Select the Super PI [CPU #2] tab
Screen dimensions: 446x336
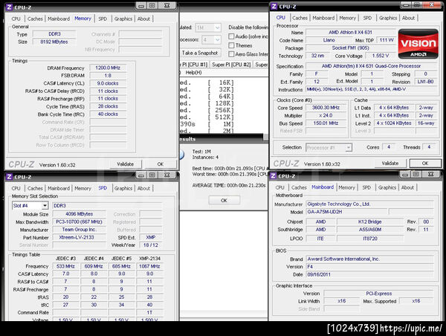point(231,65)
